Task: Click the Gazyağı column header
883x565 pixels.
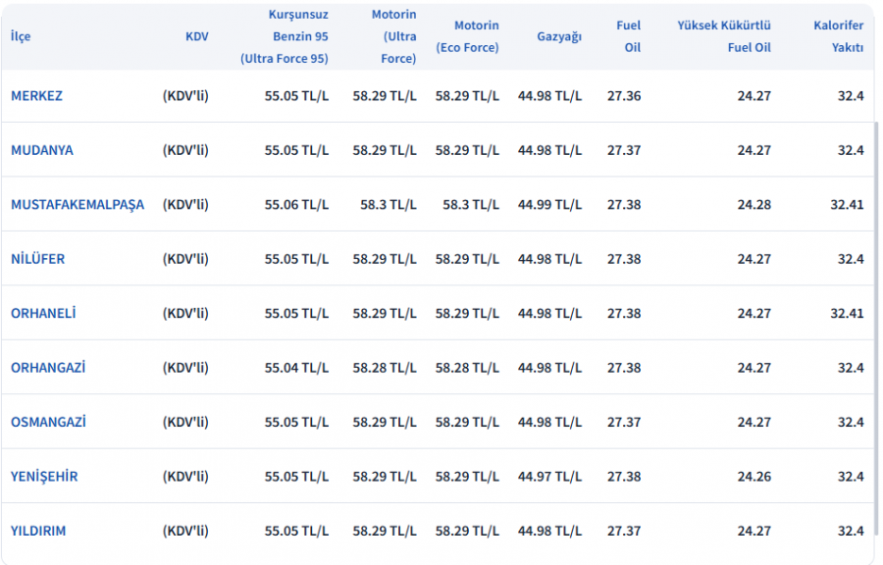Action: coord(559,36)
